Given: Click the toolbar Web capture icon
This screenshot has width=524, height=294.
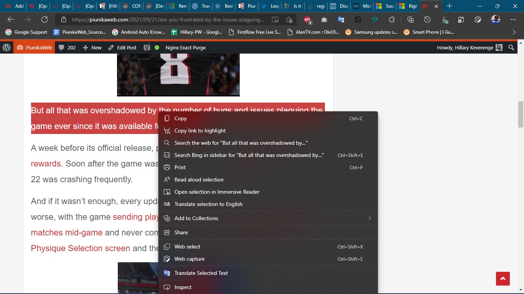Looking at the screenshot, I should coord(478,20).
